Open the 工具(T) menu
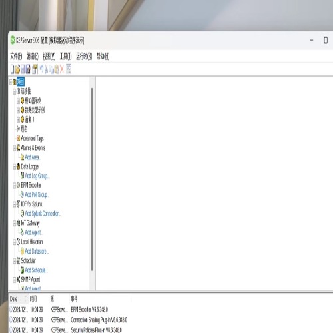The image size is (333, 333). [x=65, y=56]
